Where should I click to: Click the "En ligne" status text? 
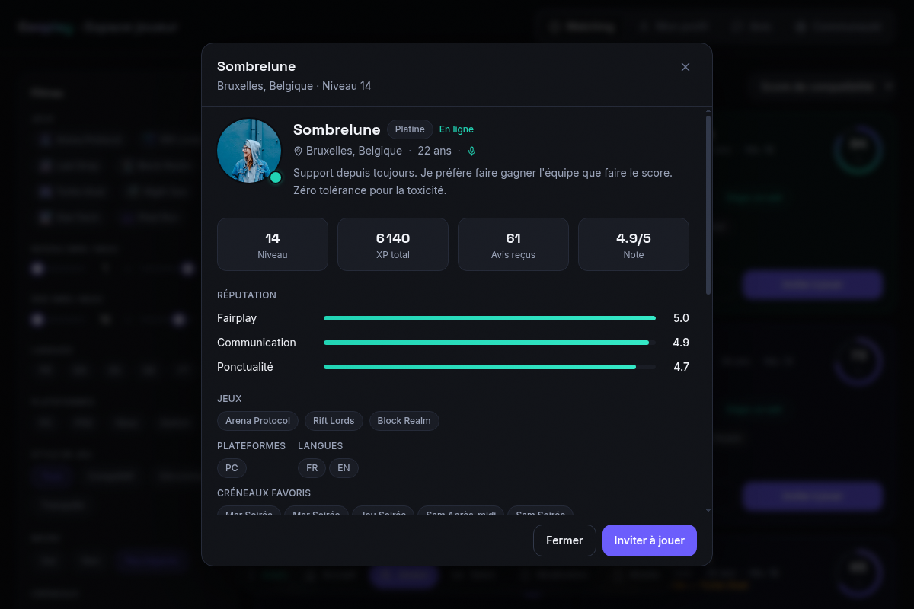[x=456, y=129]
